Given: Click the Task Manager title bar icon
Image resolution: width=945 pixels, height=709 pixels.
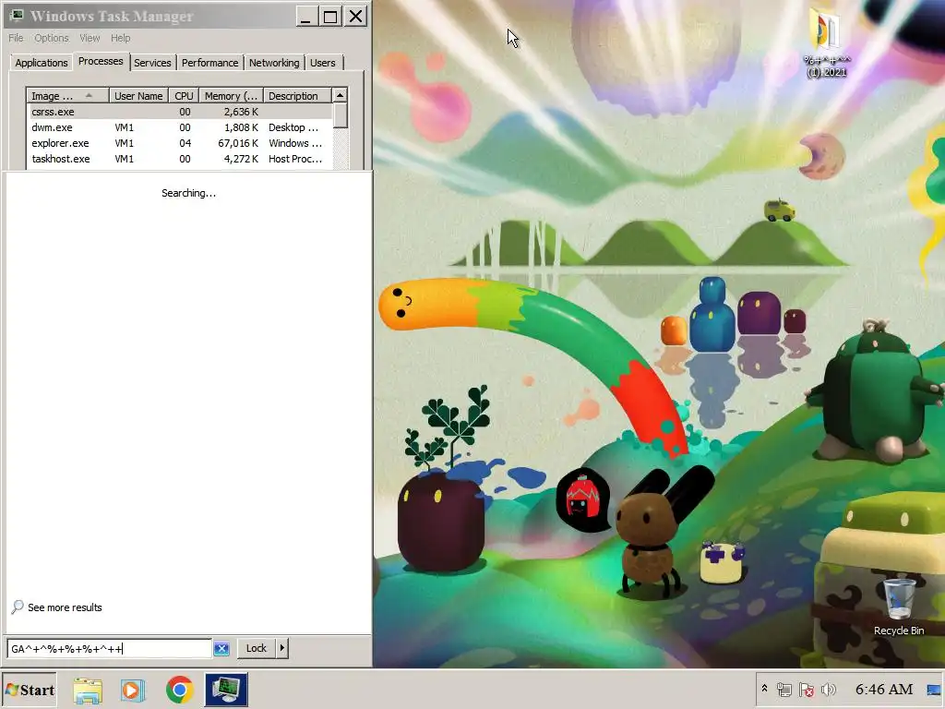Looking at the screenshot, I should [17, 16].
